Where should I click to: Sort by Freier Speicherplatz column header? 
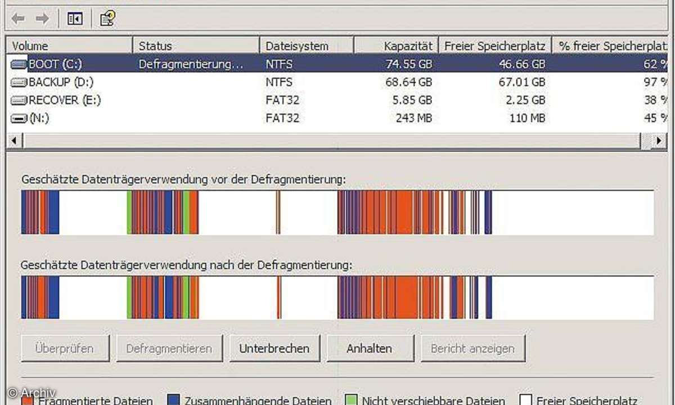[x=495, y=46]
